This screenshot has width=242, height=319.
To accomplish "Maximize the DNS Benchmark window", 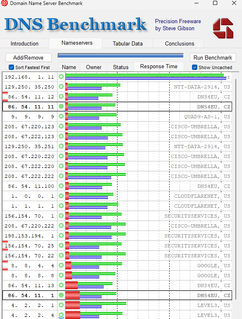I will pyautogui.click(x=215, y=3).
